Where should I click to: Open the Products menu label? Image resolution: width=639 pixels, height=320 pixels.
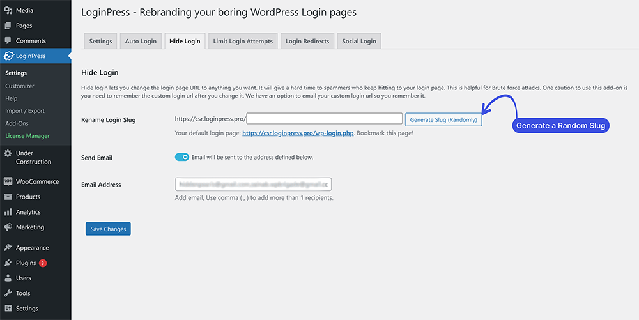tap(28, 197)
